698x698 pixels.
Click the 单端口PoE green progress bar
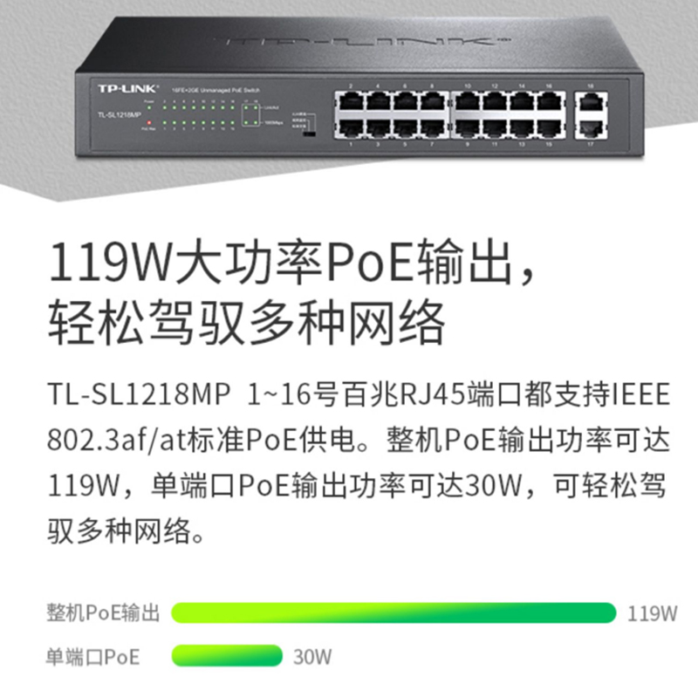point(227,656)
